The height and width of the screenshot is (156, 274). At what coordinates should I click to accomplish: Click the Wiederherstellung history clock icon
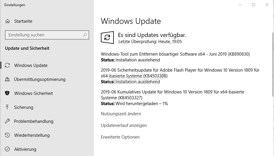click(7, 135)
